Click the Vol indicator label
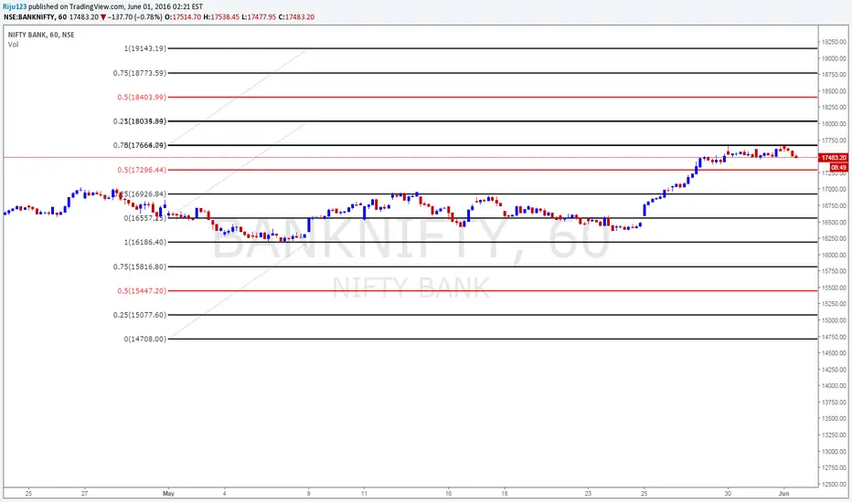 click(x=13, y=45)
